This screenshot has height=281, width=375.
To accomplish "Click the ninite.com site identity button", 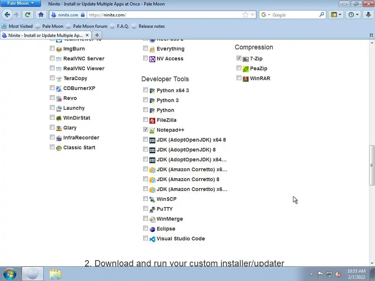I will point(68,15).
